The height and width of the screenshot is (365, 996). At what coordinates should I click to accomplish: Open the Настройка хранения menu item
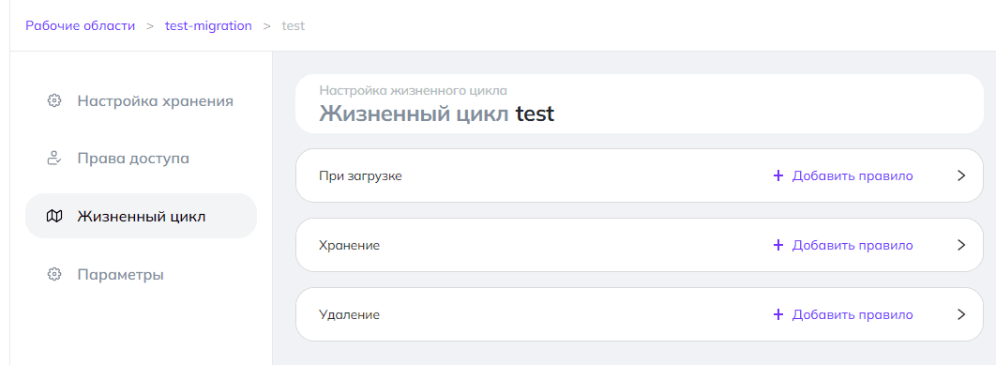(141, 100)
